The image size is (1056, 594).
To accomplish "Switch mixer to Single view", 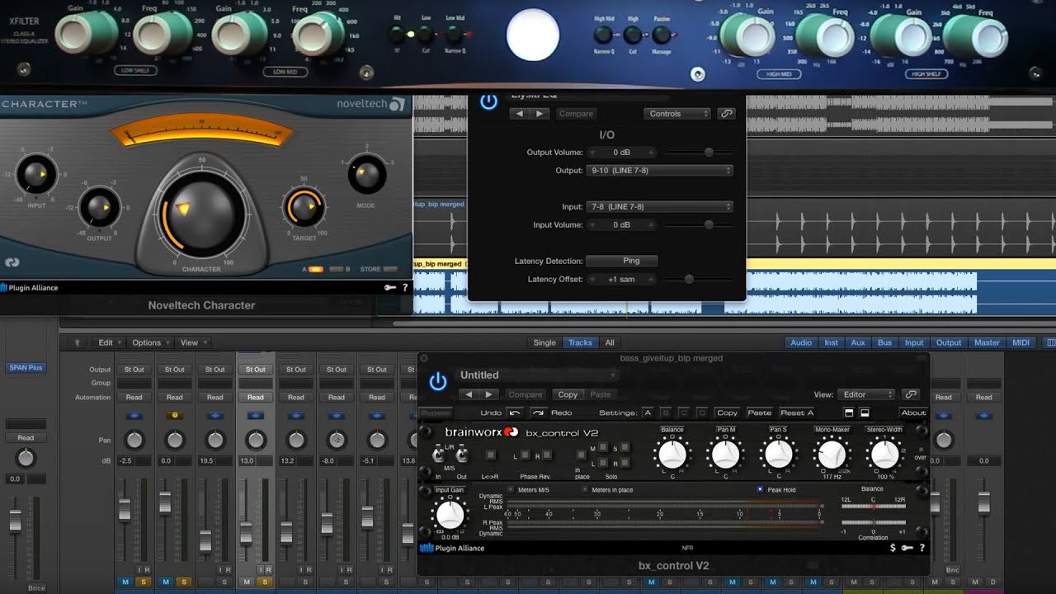I will (x=544, y=342).
